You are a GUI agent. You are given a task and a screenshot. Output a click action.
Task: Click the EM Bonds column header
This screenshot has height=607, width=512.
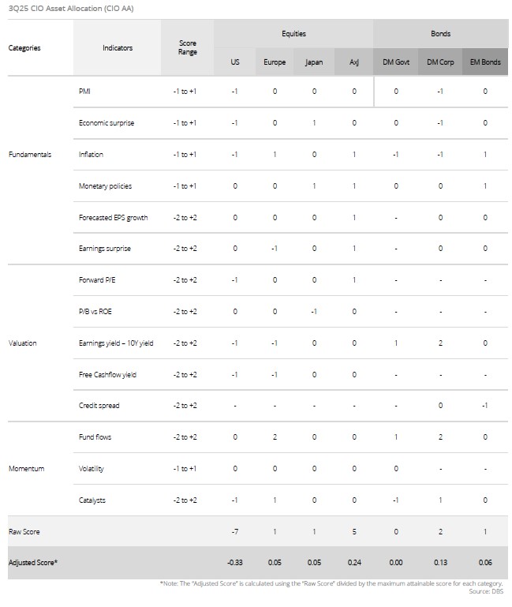point(485,62)
